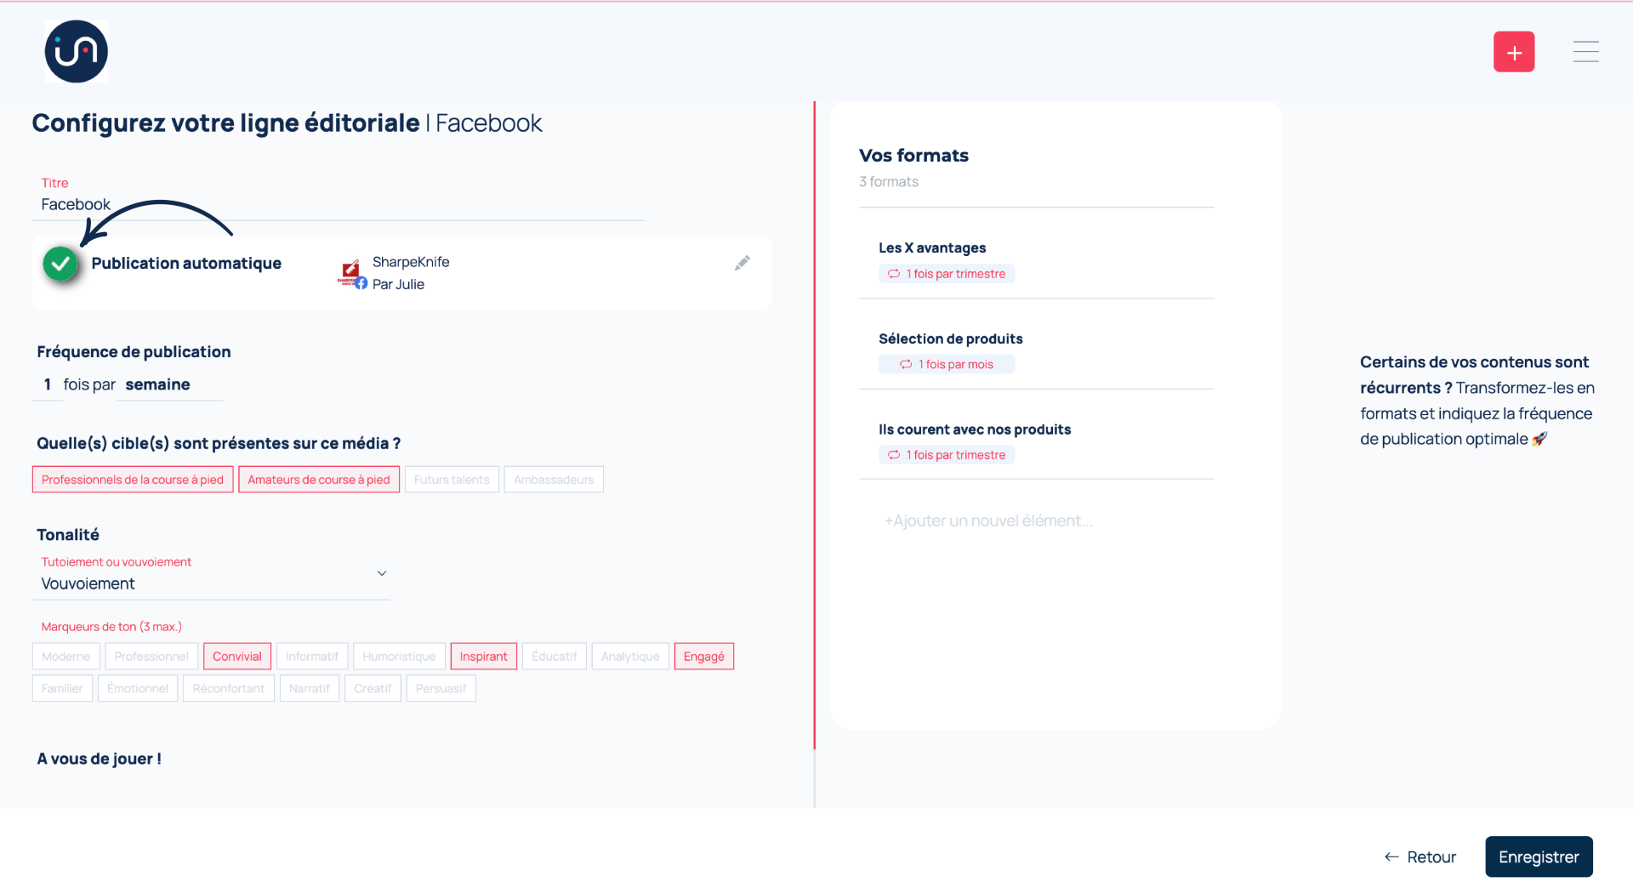The height and width of the screenshot is (882, 1633).
Task: Select the Créatif tone marker
Action: click(x=373, y=689)
